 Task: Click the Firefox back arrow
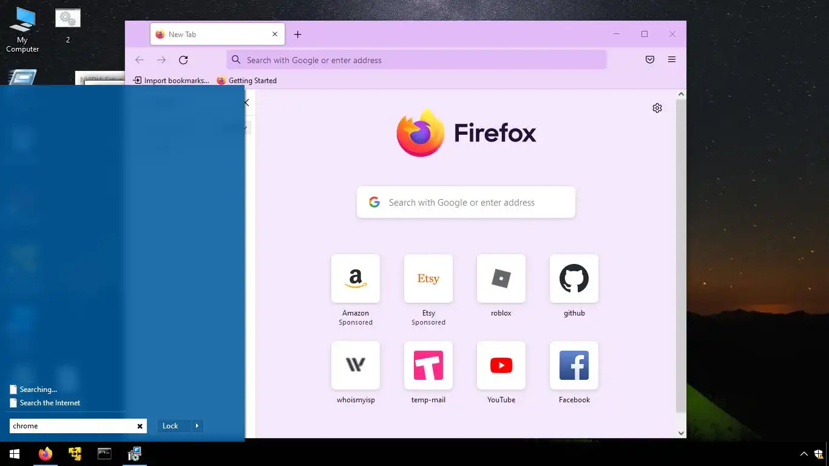tap(140, 59)
